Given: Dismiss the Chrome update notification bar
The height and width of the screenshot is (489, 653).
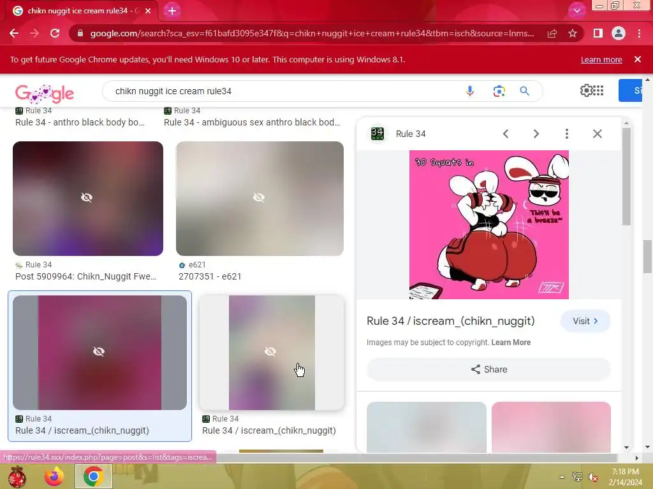Looking at the screenshot, I should [x=638, y=59].
